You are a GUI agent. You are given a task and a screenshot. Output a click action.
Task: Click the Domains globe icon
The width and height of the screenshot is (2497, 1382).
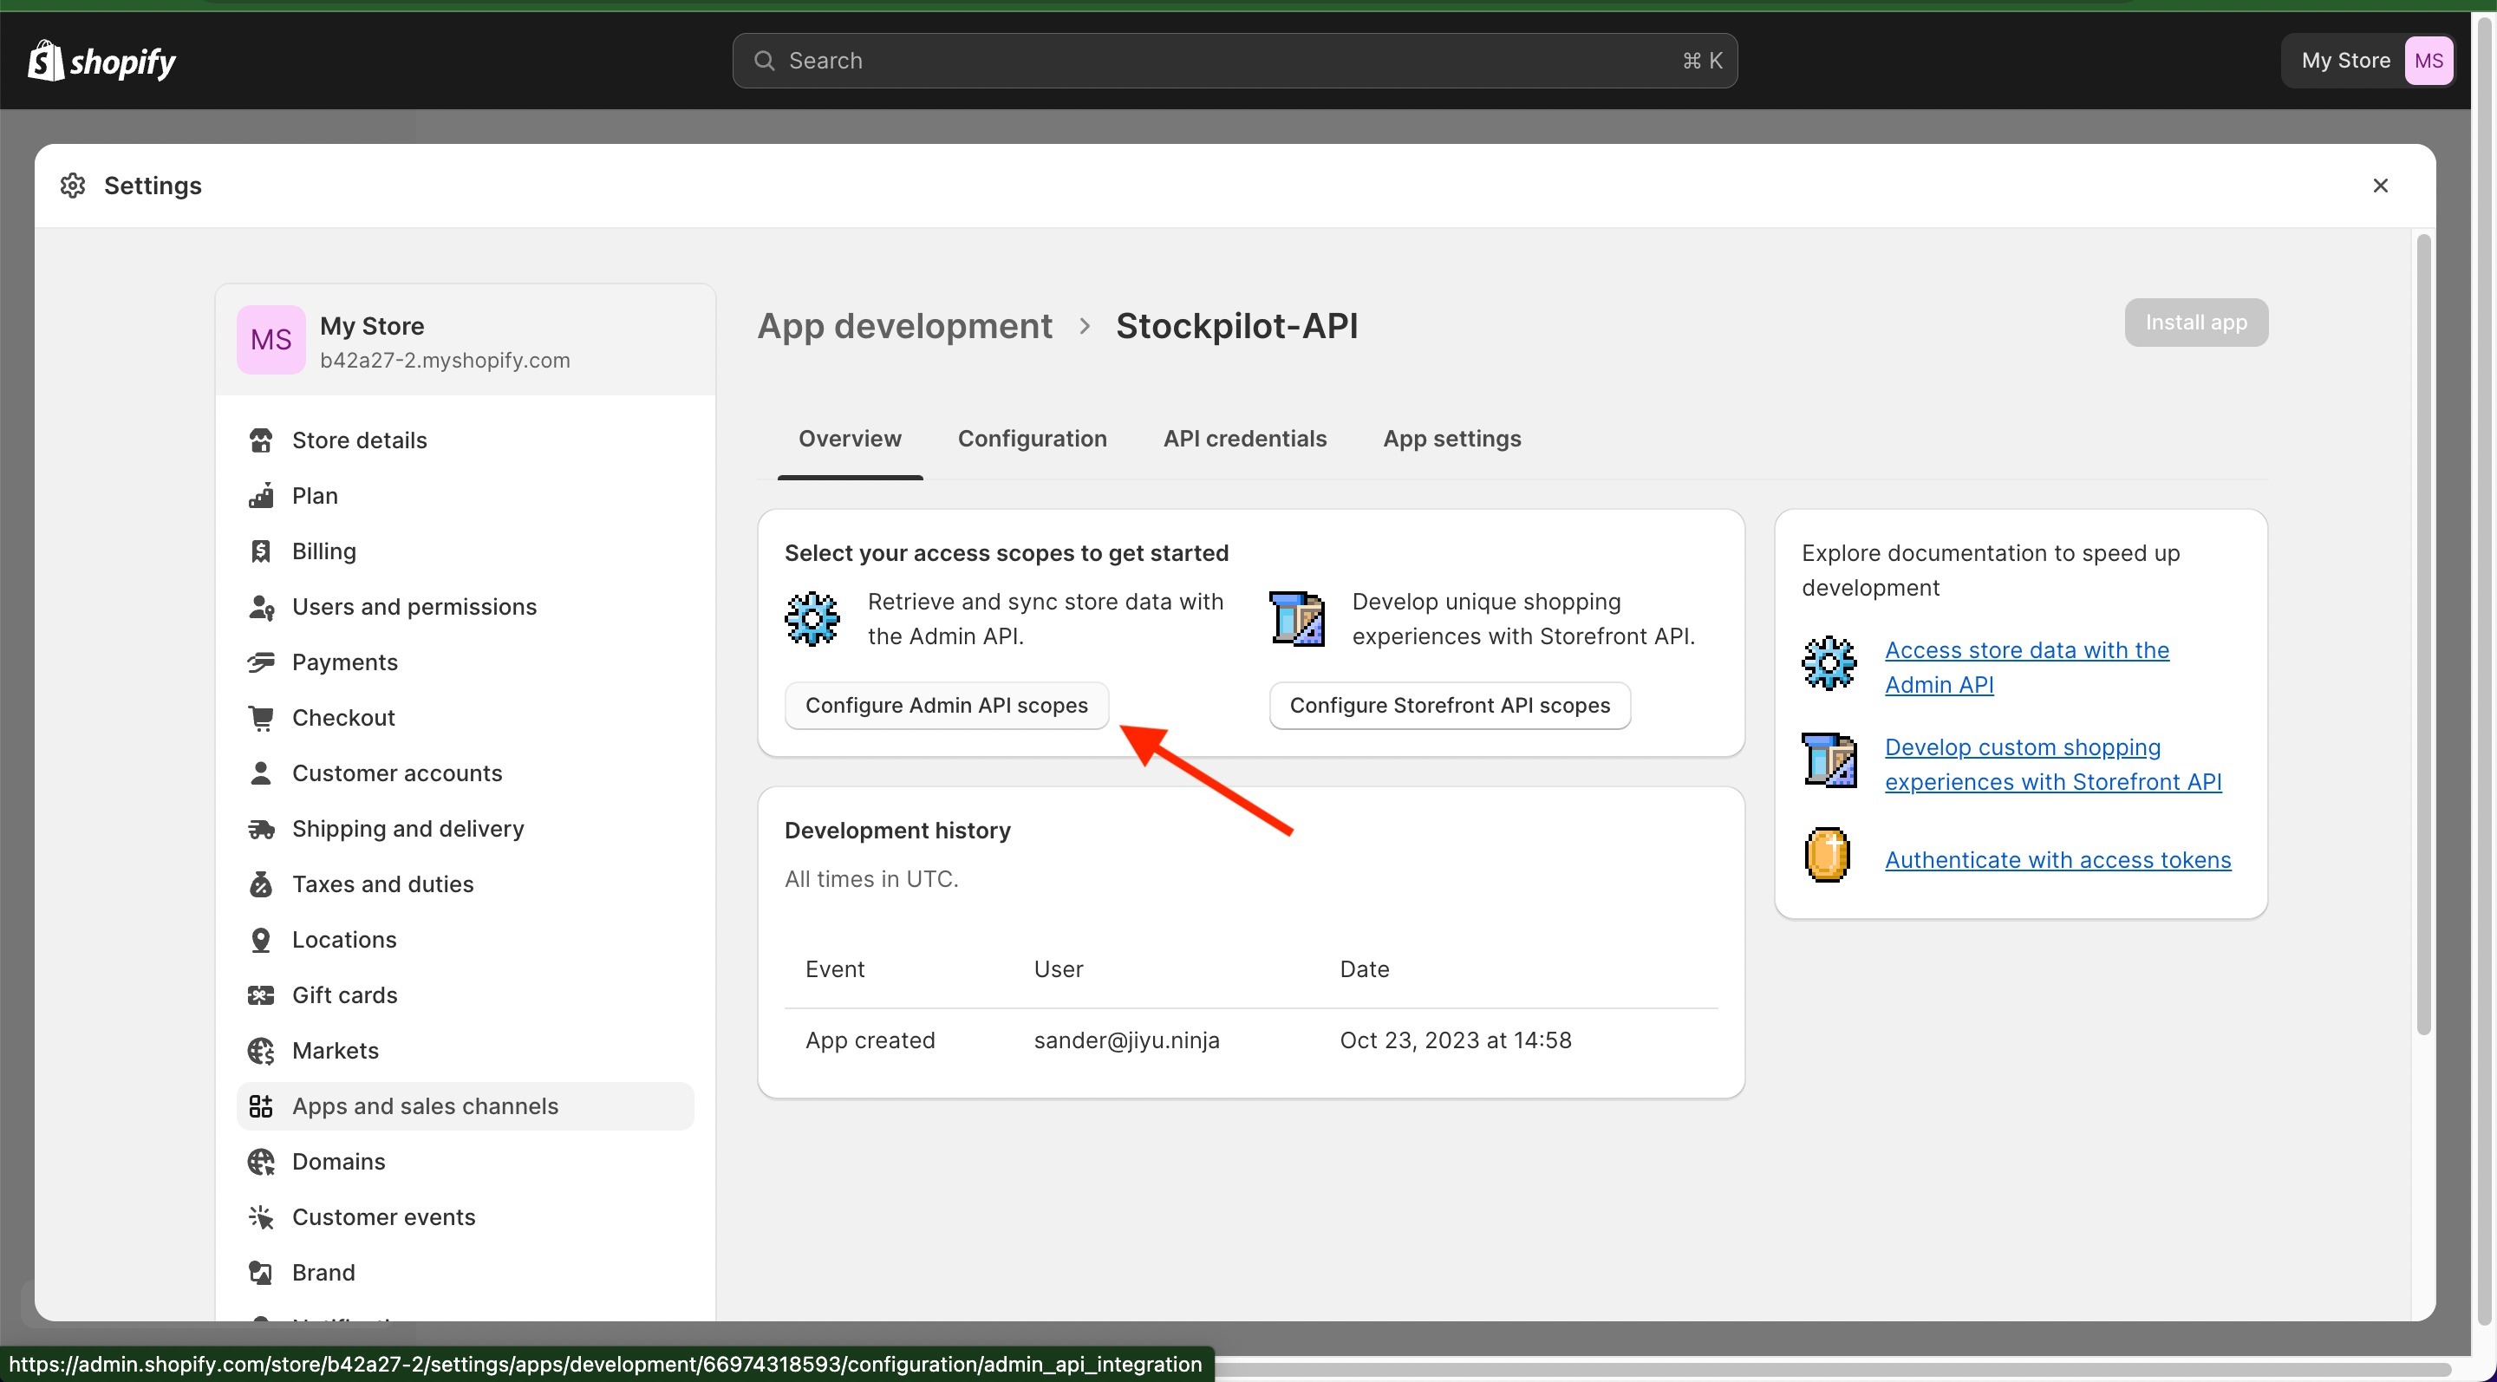tap(261, 1161)
